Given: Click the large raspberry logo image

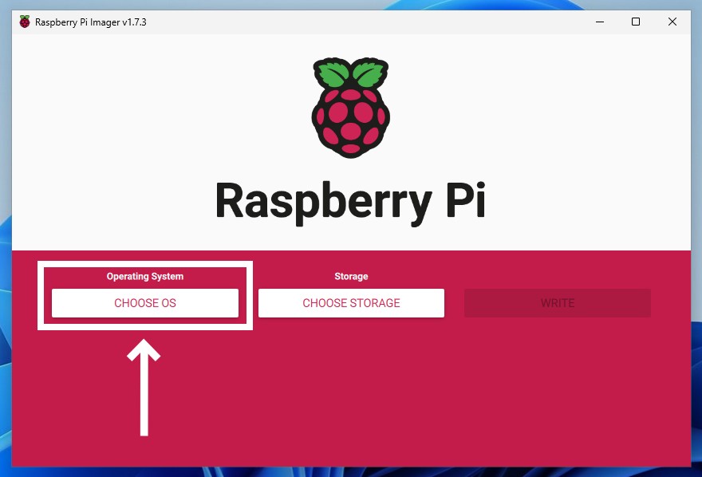Looking at the screenshot, I should pos(350,108).
